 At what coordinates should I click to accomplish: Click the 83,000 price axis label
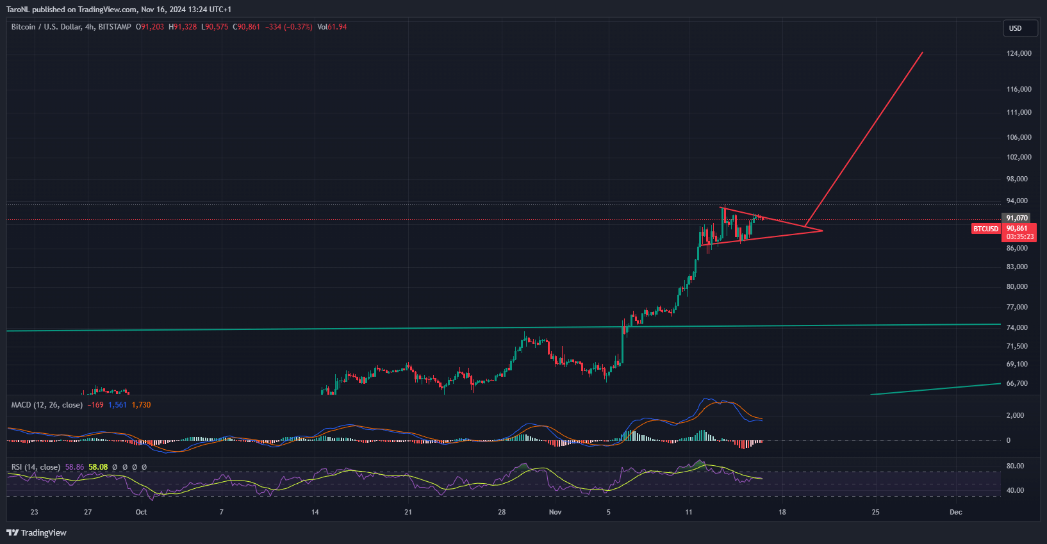(x=1017, y=267)
